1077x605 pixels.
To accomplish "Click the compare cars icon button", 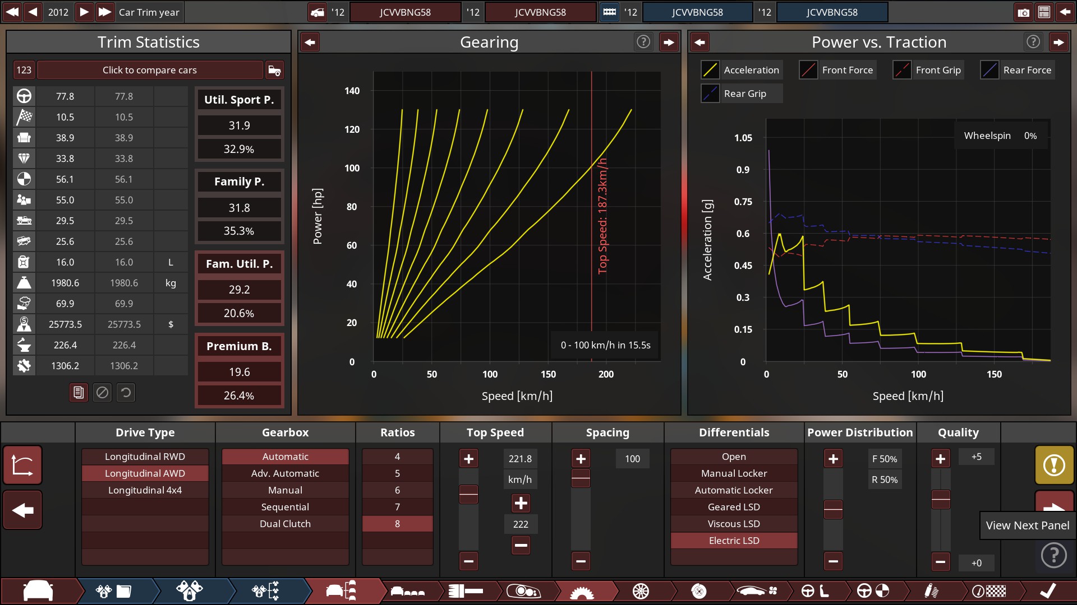I will [274, 70].
